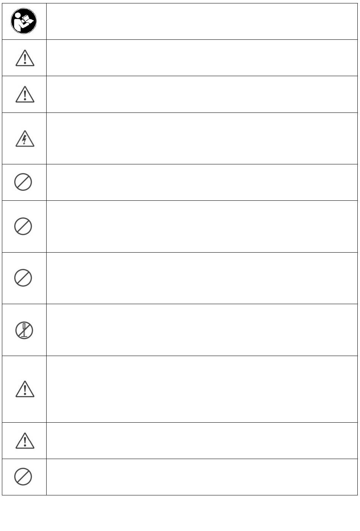The width and height of the screenshot is (360, 531).
Task: Click the crossed-out screwdriver no-disassembly icon
Action: click(24, 330)
